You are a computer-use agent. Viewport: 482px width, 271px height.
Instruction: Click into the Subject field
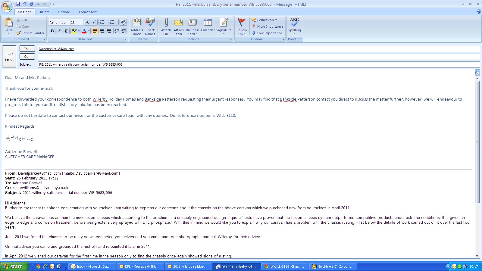click(x=259, y=64)
